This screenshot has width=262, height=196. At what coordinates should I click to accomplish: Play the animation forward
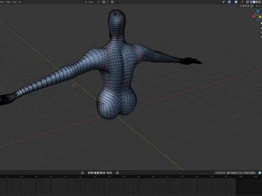[98, 173]
